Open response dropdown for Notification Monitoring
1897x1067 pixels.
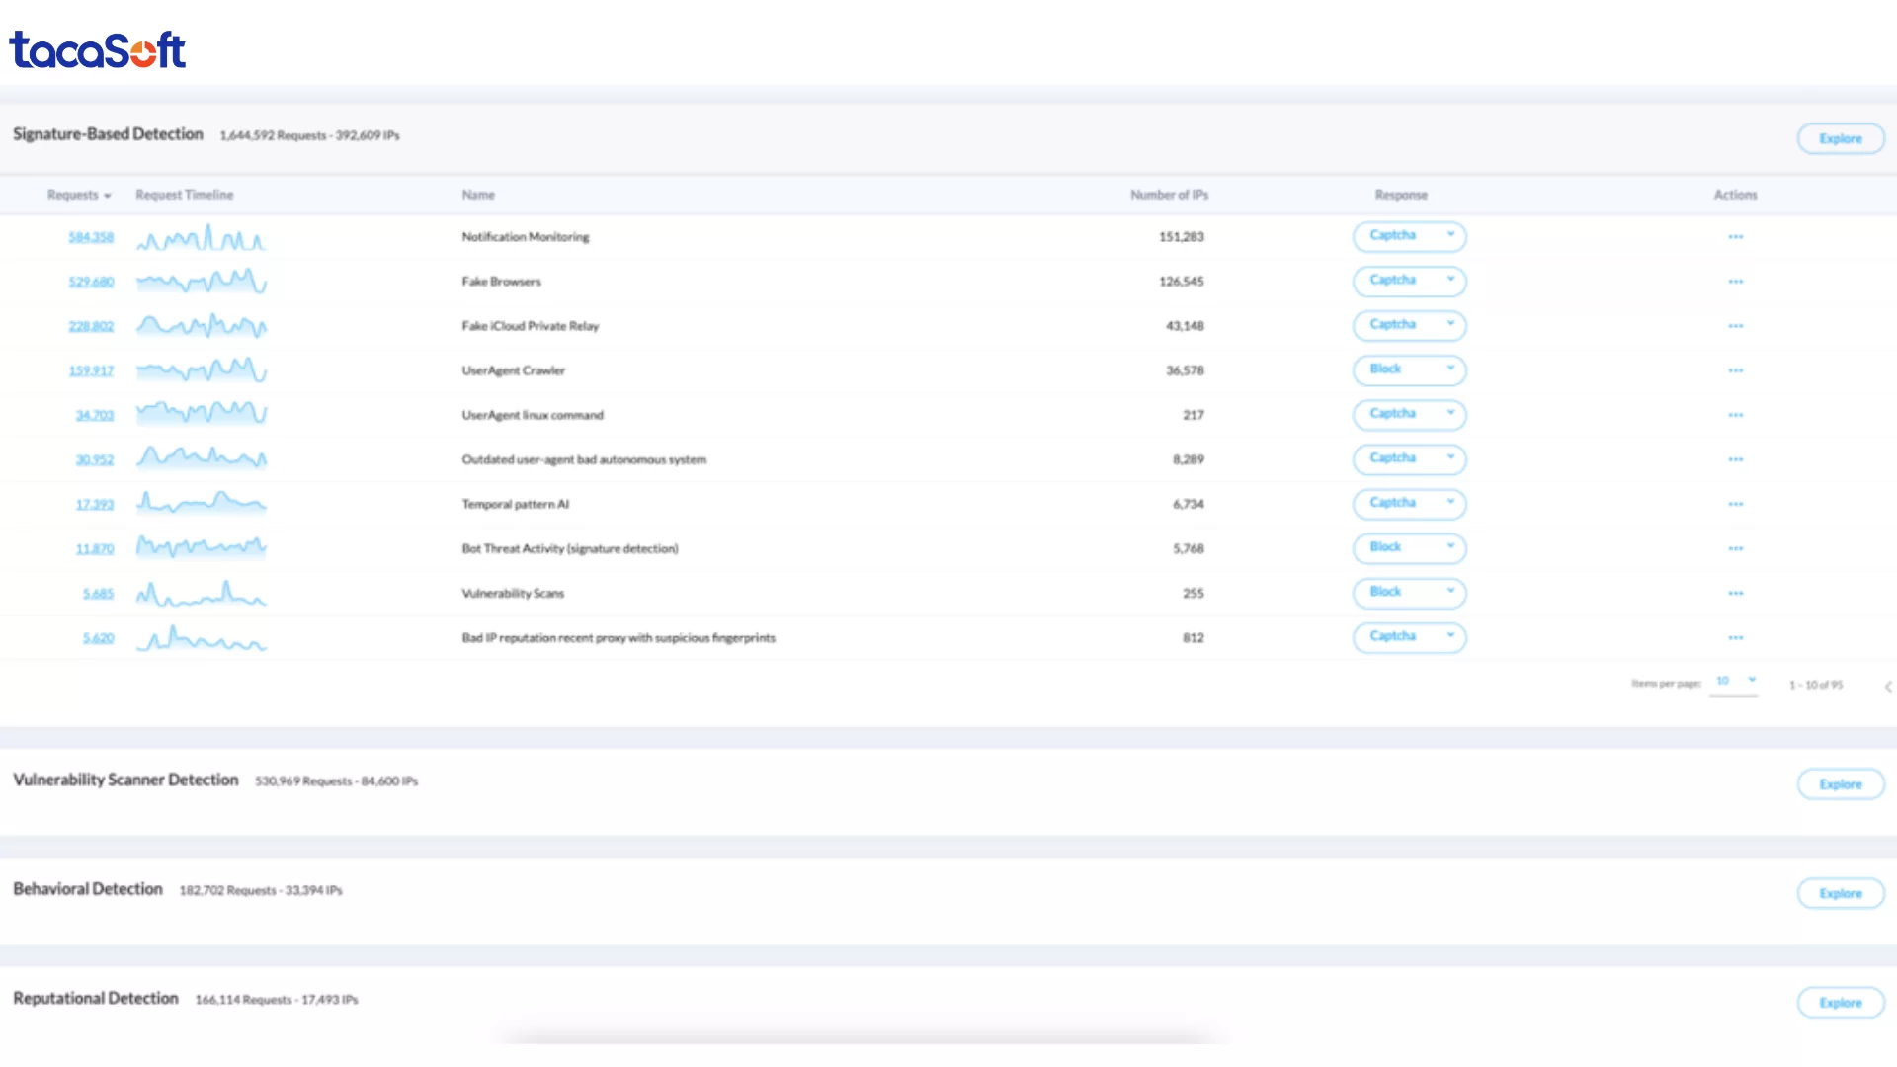(x=1409, y=236)
